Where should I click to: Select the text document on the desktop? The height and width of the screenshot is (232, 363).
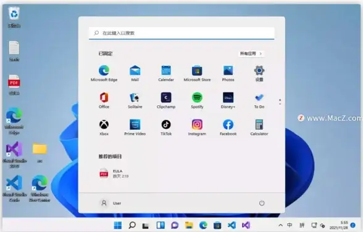pyautogui.click(x=14, y=51)
